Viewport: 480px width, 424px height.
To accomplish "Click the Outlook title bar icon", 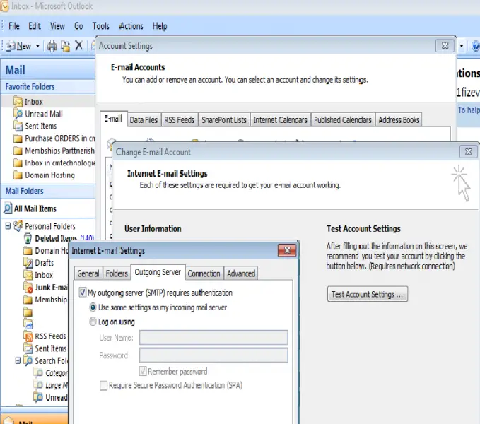I will pos(4,6).
